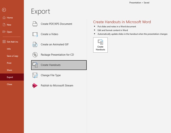This screenshot has height=133, width=171.
Task: Select Save a Copy
Action: click(x=12, y=56)
